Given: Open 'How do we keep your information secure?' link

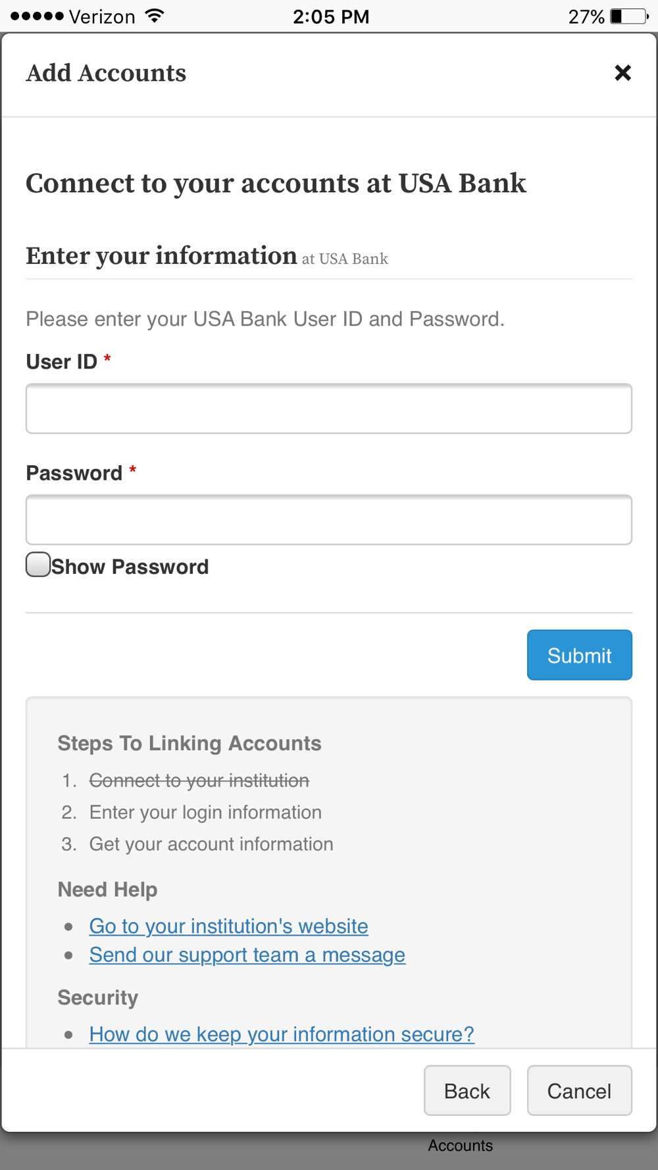Looking at the screenshot, I should click(282, 1034).
